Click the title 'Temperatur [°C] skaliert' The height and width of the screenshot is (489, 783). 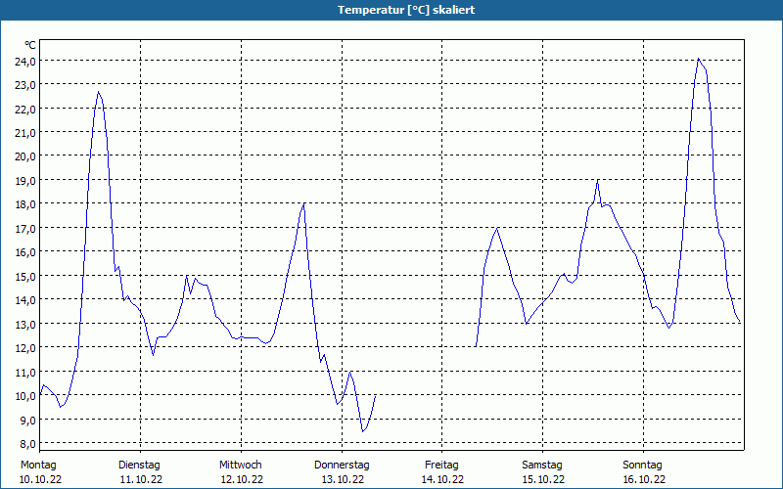click(405, 10)
